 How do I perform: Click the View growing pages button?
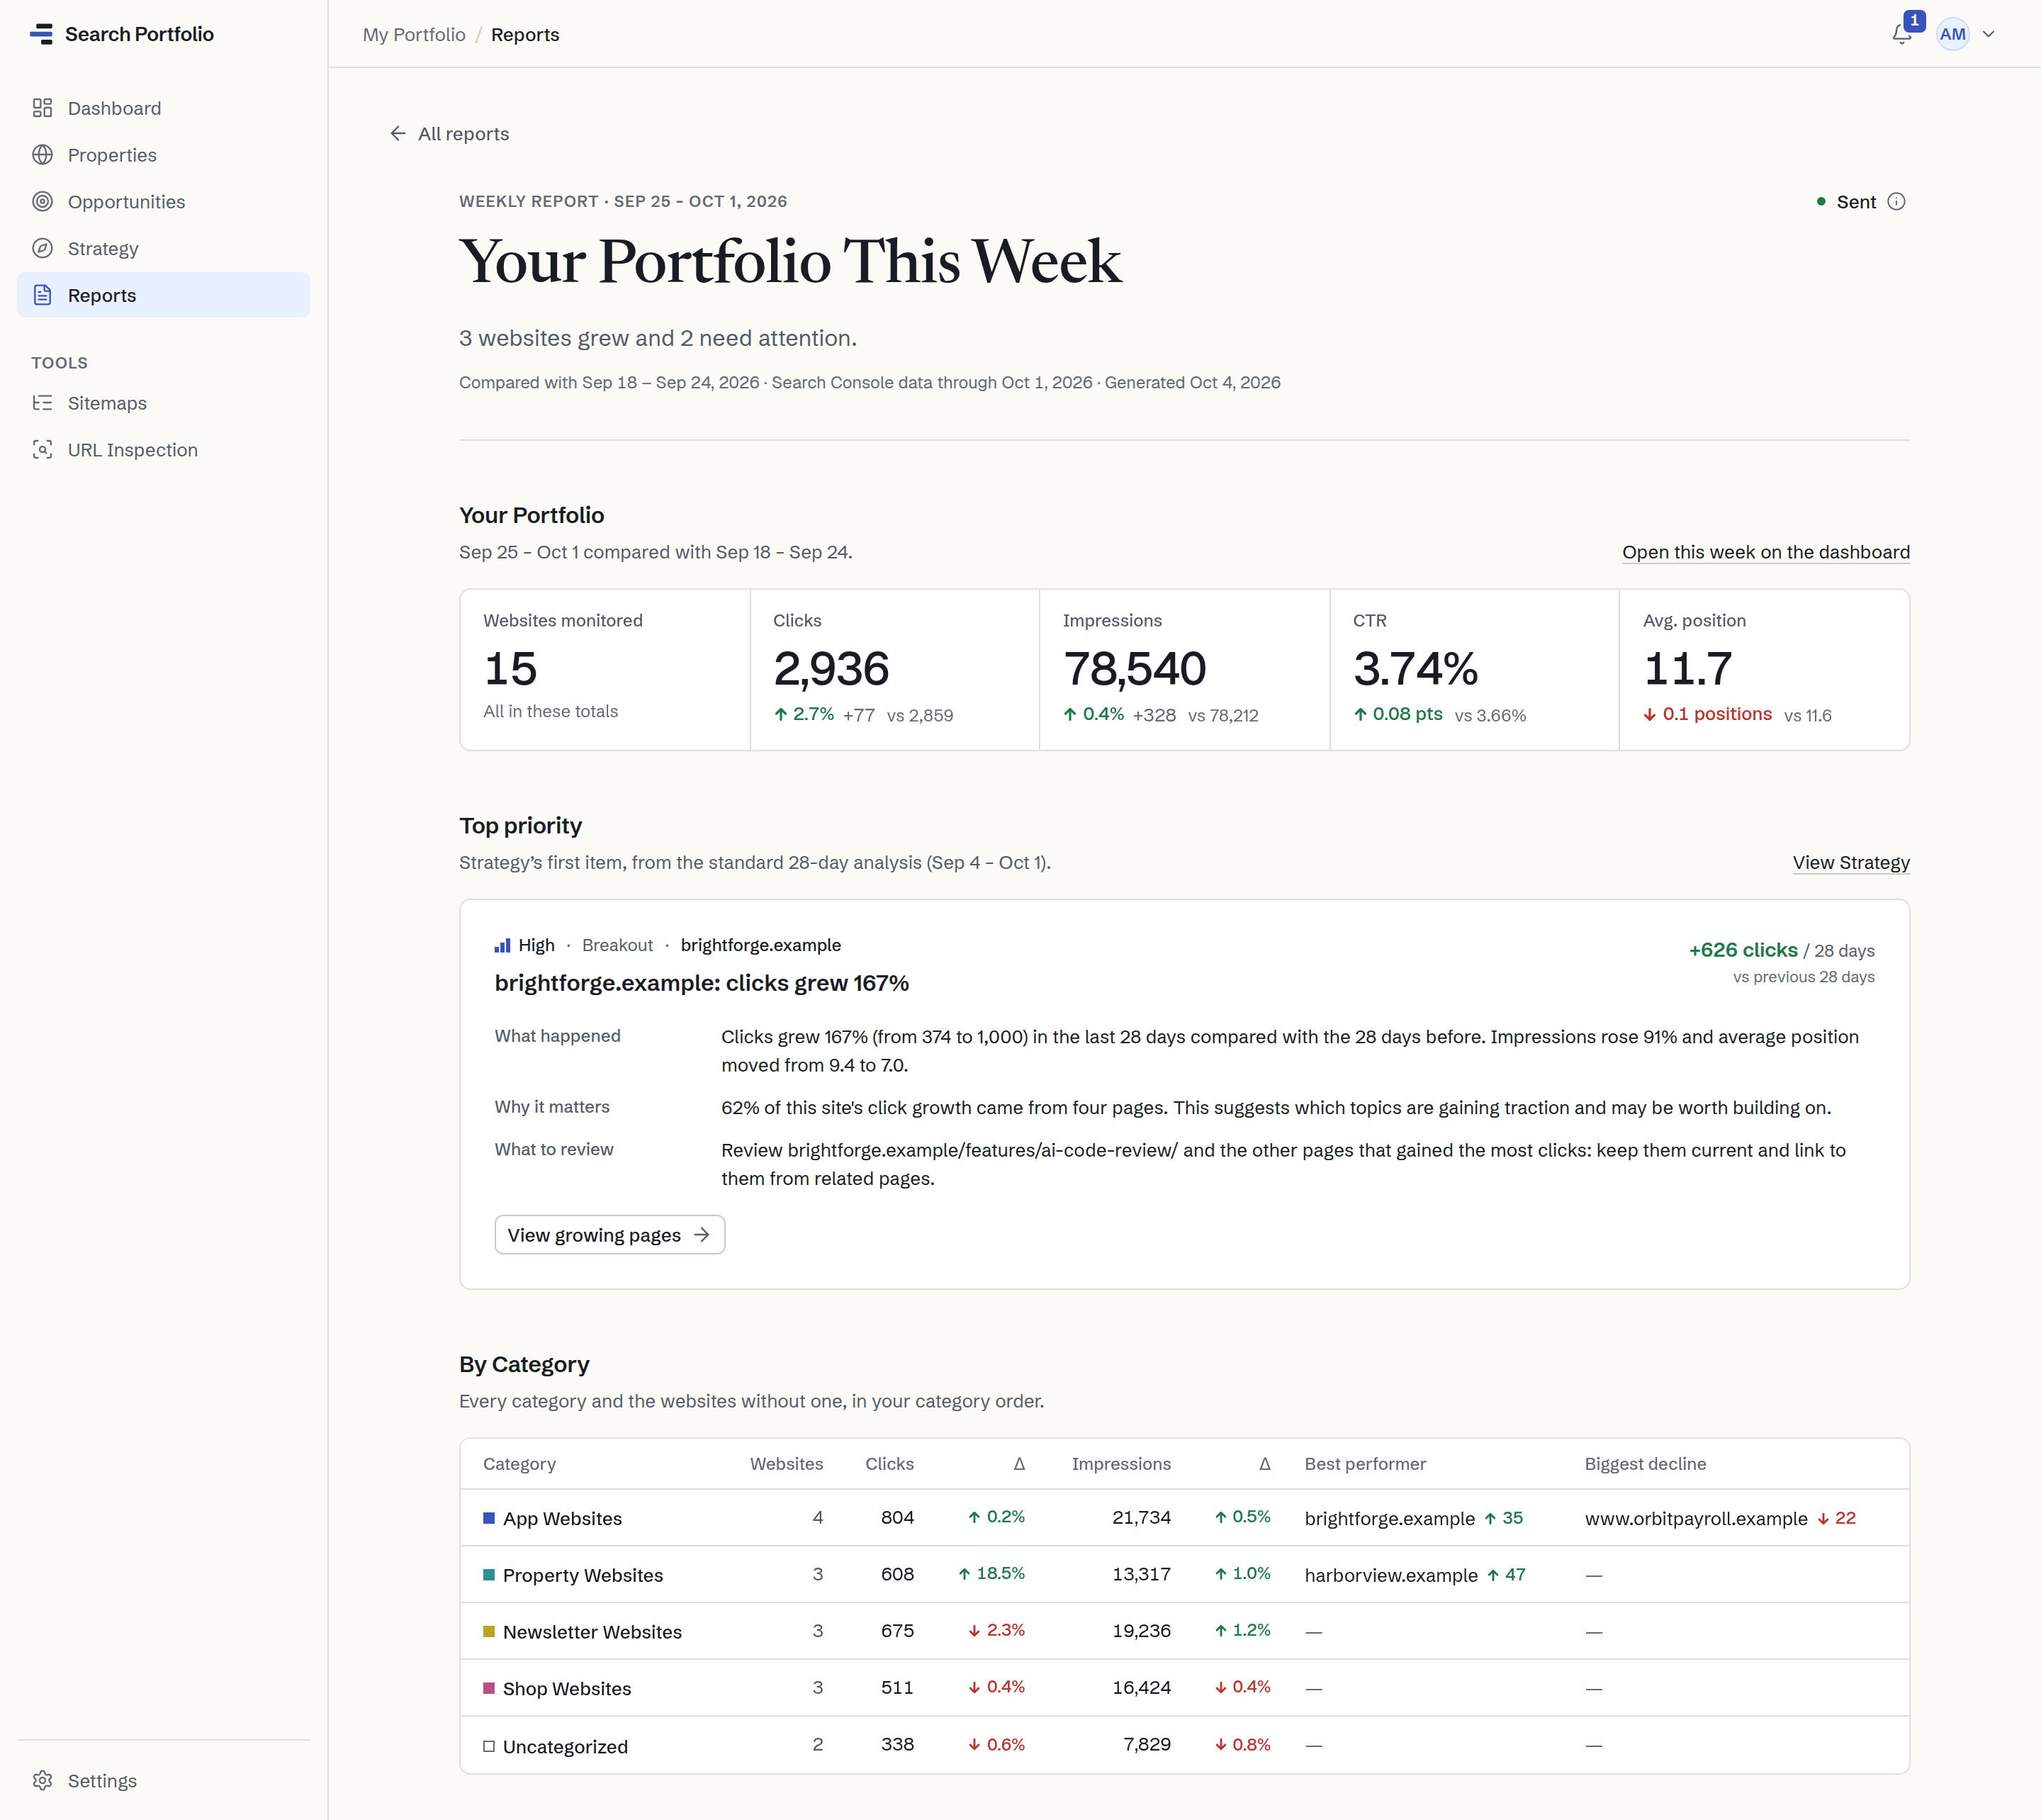click(610, 1235)
